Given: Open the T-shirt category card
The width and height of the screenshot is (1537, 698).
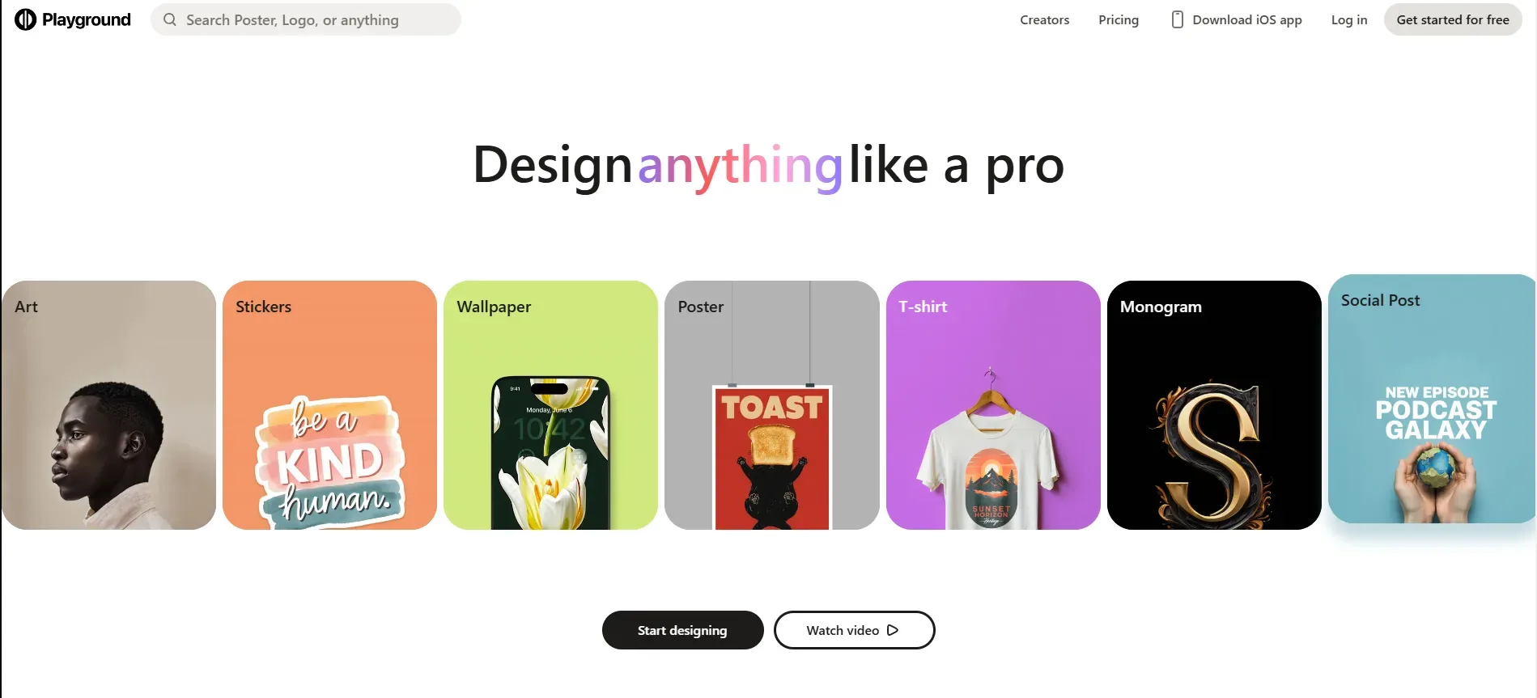Looking at the screenshot, I should (x=993, y=405).
